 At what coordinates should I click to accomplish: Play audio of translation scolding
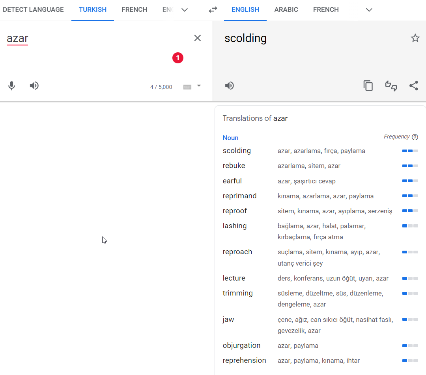[229, 86]
